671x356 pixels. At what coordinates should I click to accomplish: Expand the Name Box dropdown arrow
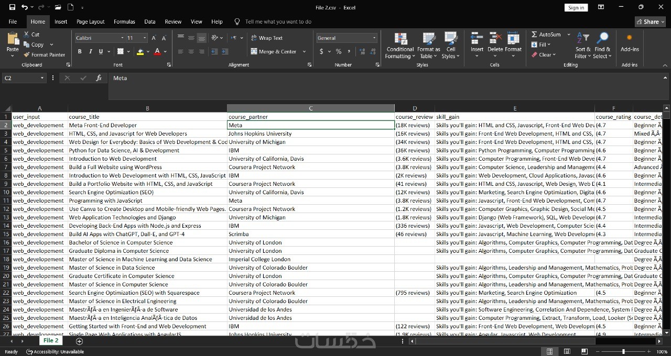point(42,78)
